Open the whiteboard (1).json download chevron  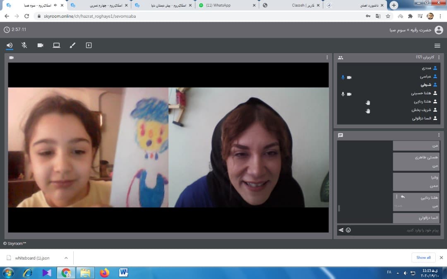point(66,258)
